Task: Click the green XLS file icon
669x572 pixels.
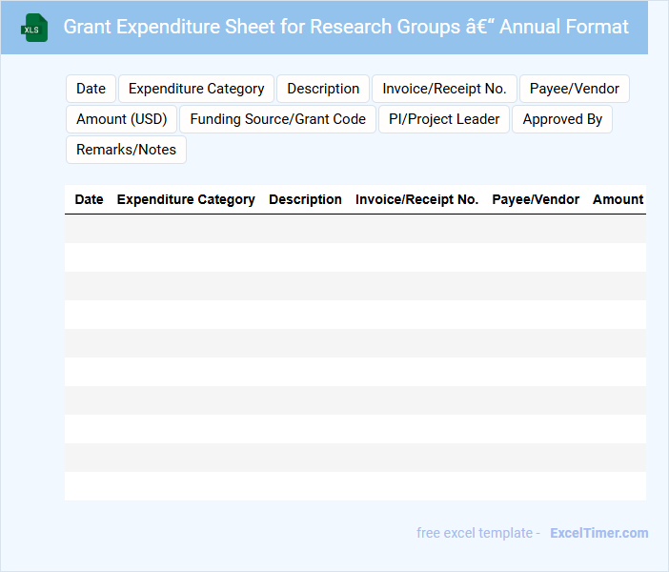Action: [35, 28]
